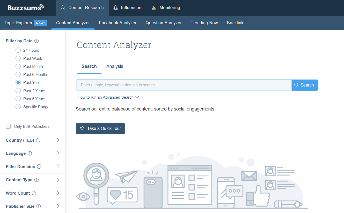
Task: Click the info icon beside Language
Action: tap(30, 153)
